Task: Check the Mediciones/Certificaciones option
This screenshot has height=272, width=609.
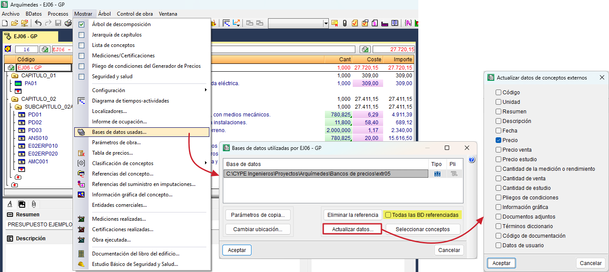Action: click(81, 56)
